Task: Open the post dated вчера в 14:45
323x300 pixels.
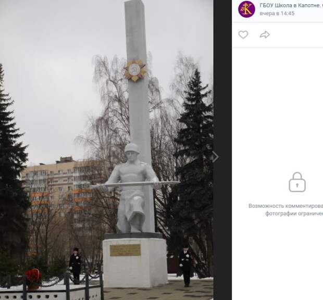Action: [x=277, y=14]
